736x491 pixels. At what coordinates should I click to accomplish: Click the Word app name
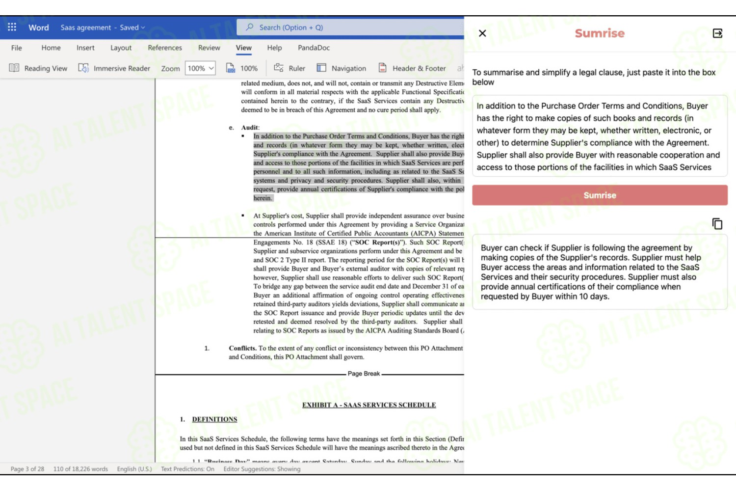(x=39, y=27)
